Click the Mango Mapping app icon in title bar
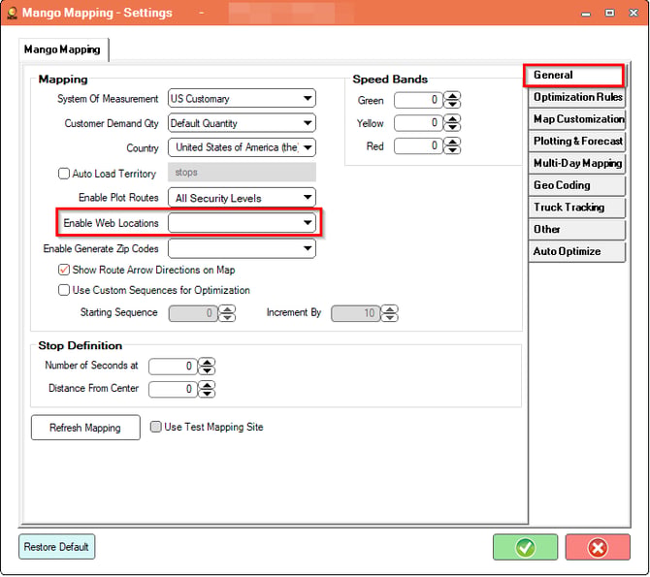Viewport: 650px width, 577px height. 13,13
